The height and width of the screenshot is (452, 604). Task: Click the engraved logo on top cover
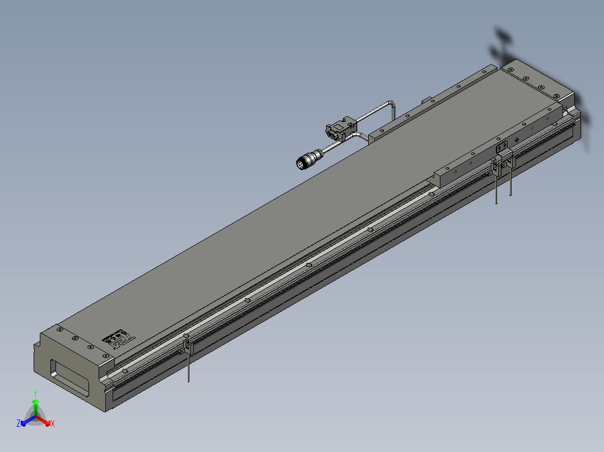click(x=119, y=339)
